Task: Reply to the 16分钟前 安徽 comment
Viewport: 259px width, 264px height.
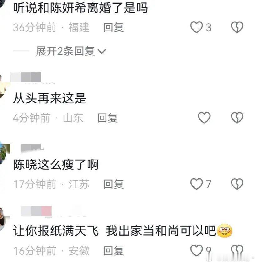Action: [113, 251]
